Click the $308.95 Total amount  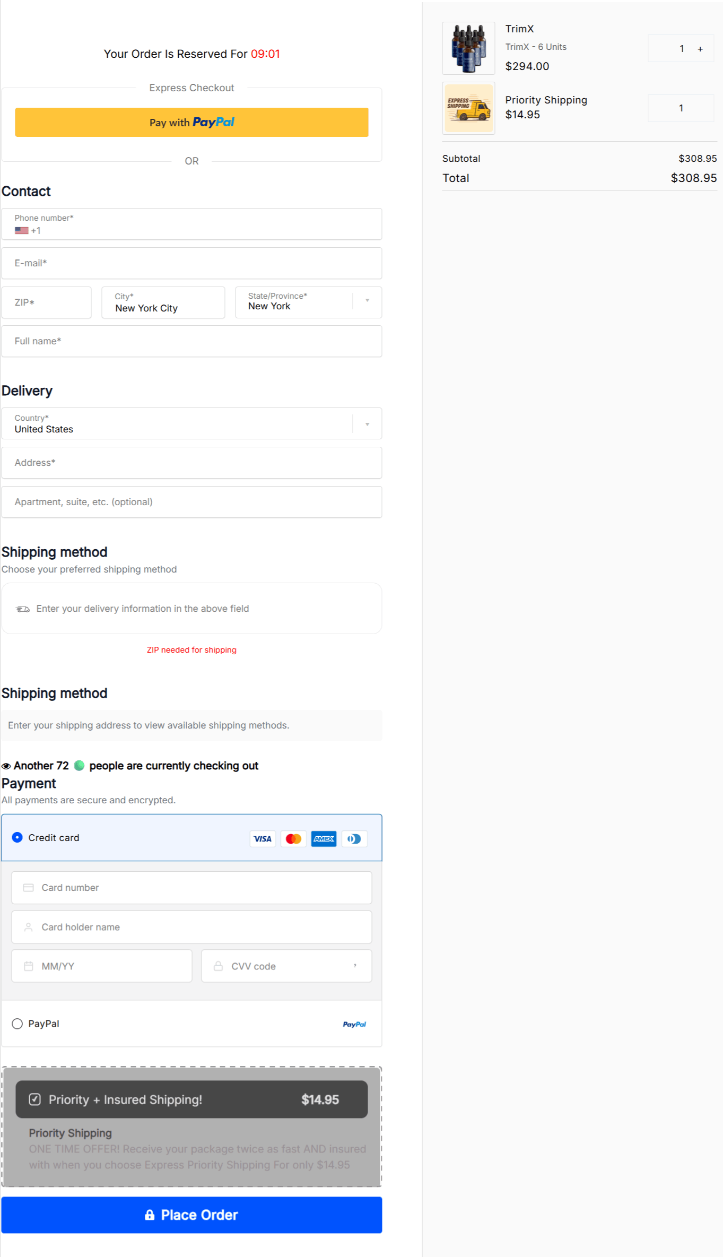693,178
